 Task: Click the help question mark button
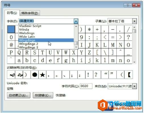[x=128, y=5]
